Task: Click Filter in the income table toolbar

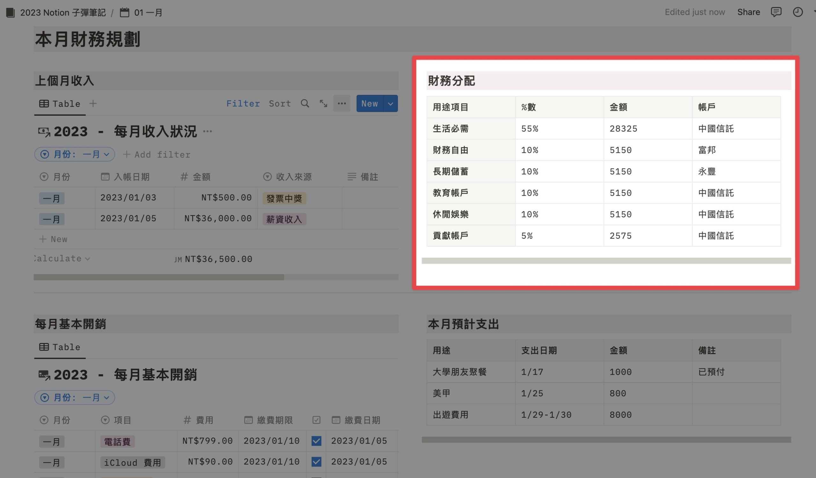Action: (x=243, y=104)
